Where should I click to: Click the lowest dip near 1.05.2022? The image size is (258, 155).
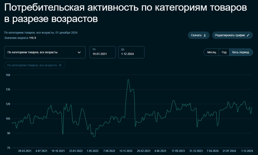click(94, 137)
